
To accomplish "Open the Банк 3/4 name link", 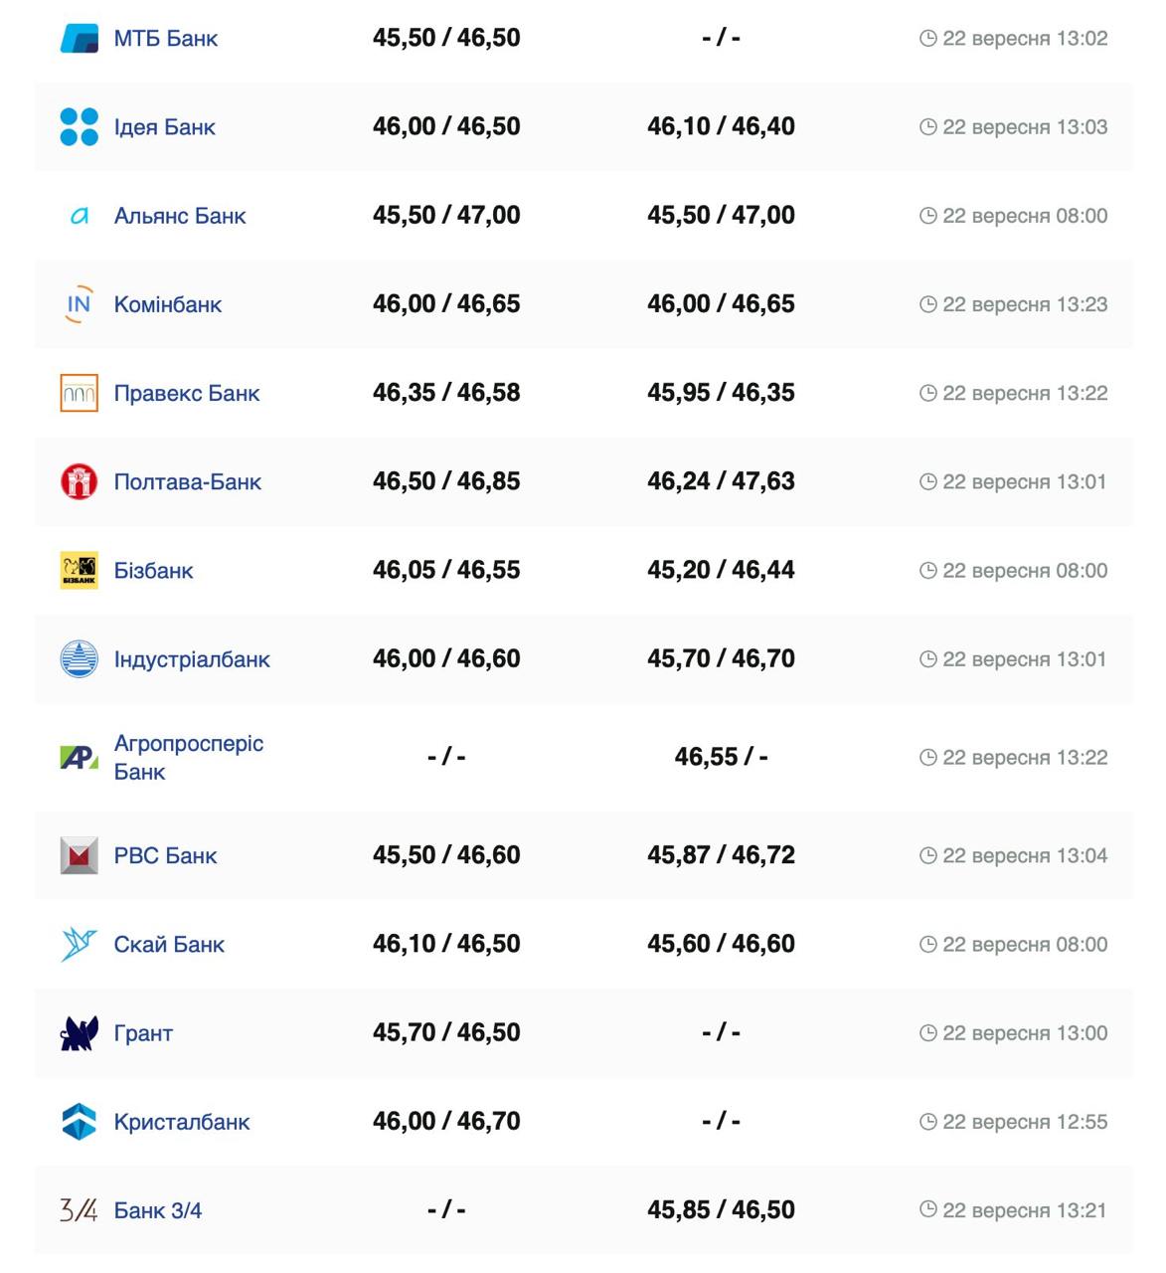I will (158, 1210).
